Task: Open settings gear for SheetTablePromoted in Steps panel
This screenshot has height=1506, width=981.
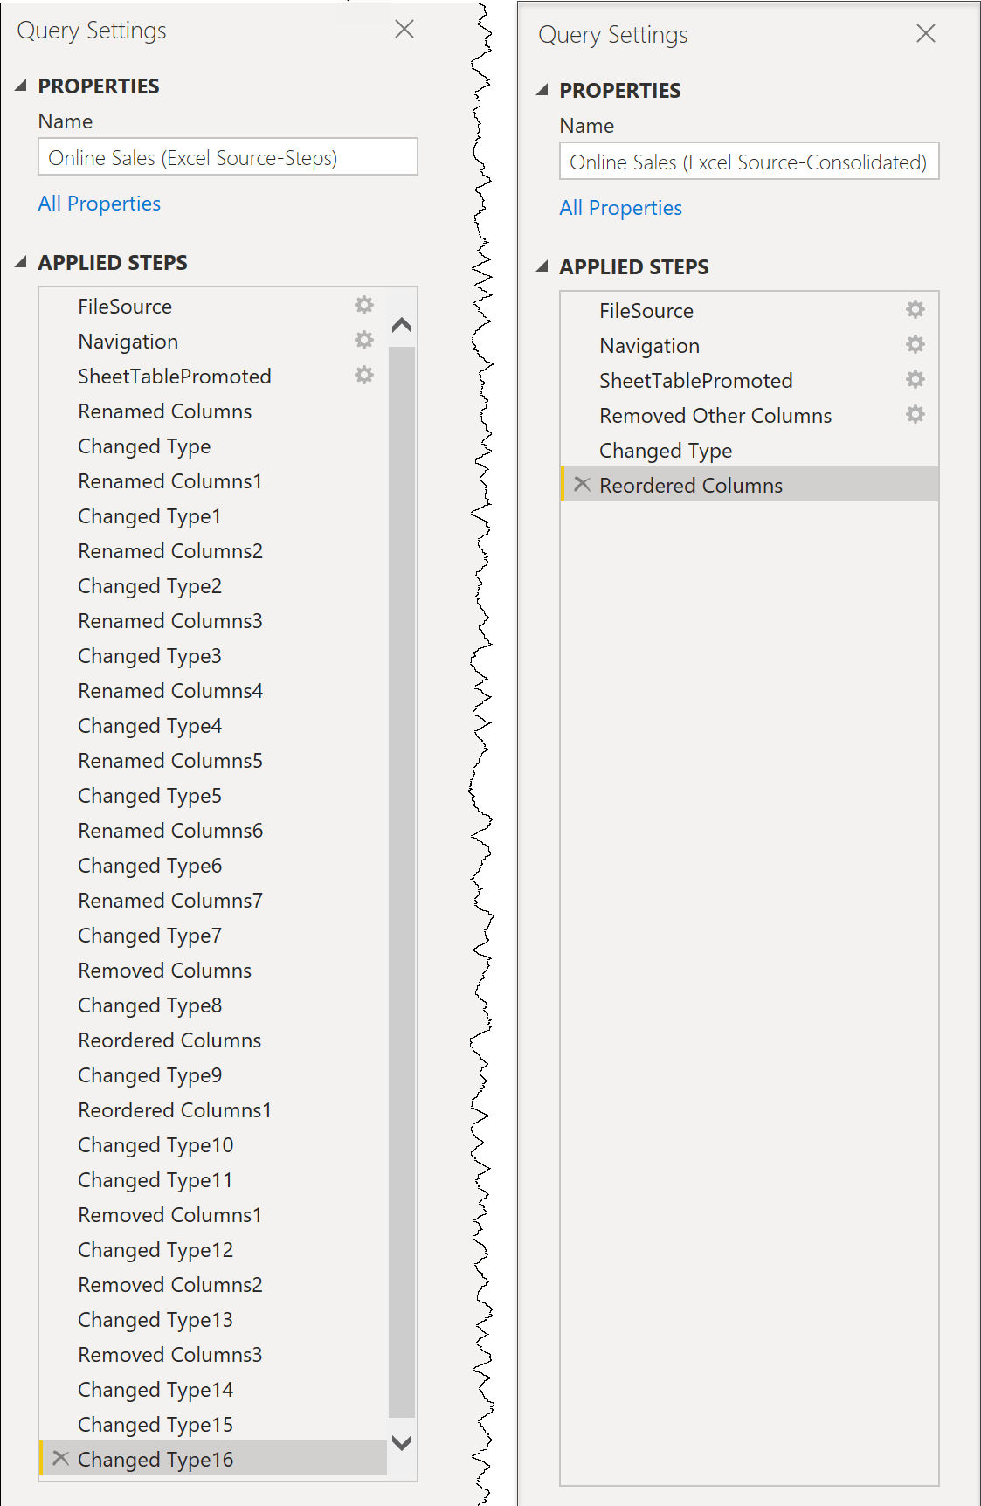Action: click(364, 375)
